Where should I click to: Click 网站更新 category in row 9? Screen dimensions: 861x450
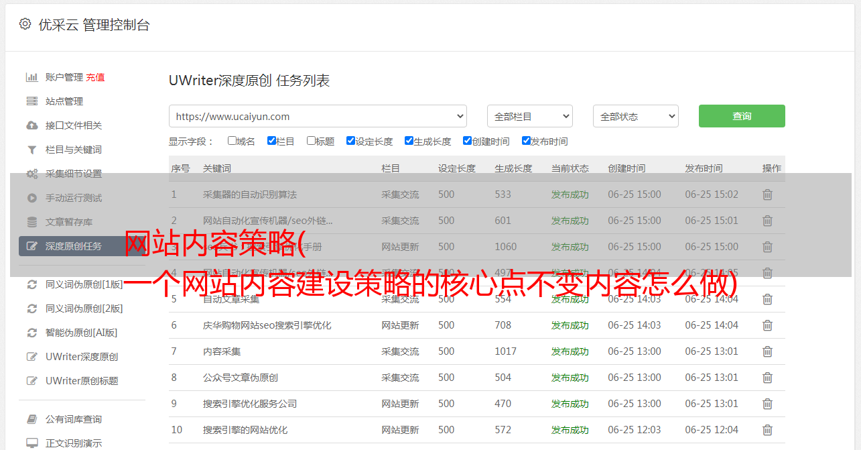coord(400,404)
